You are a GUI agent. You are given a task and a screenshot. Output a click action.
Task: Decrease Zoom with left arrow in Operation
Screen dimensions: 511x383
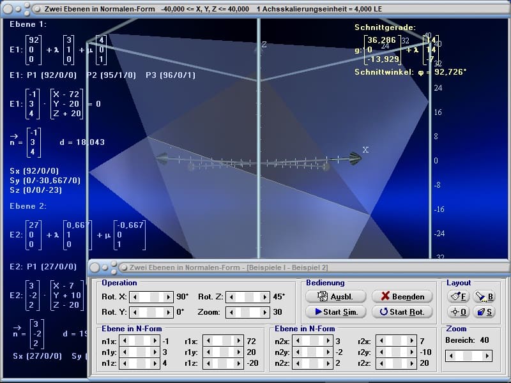231,312
